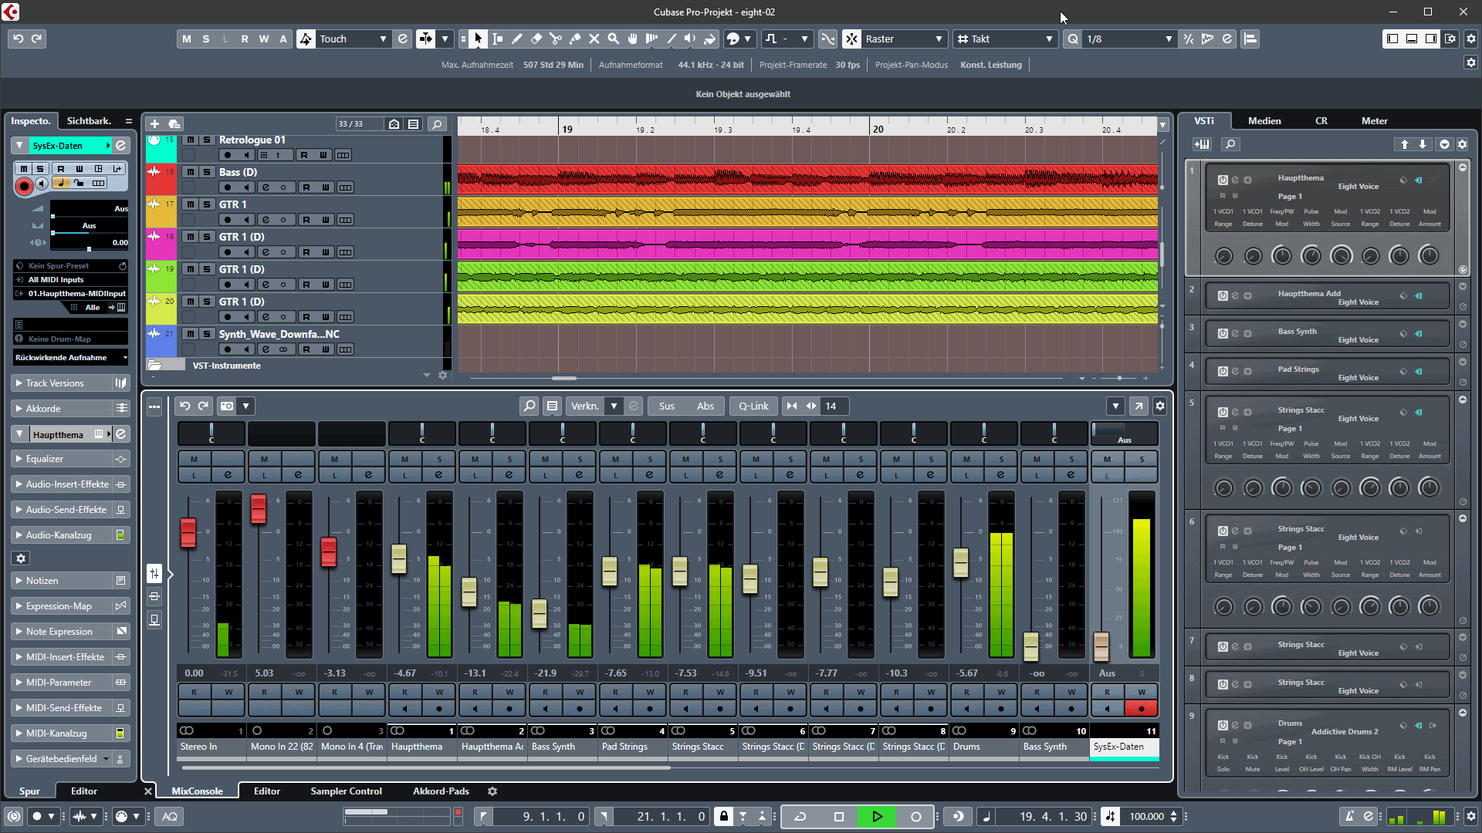The height and width of the screenshot is (833, 1482).
Task: Switch to the Sampler Control tab
Action: [x=347, y=791]
